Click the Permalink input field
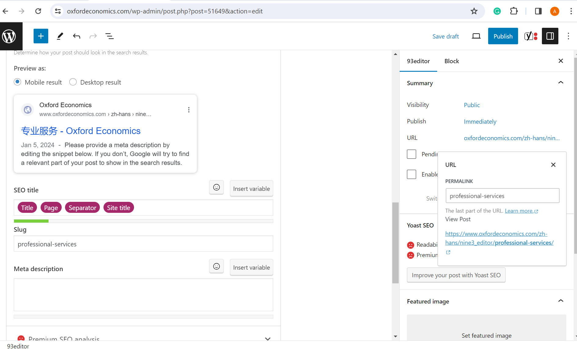The width and height of the screenshot is (577, 349). point(503,196)
